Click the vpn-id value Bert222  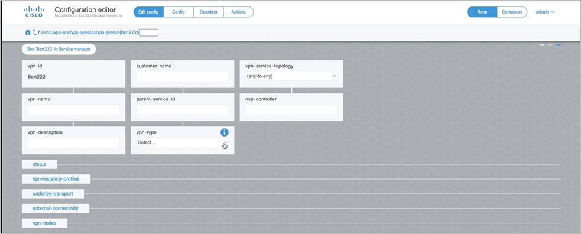point(36,77)
